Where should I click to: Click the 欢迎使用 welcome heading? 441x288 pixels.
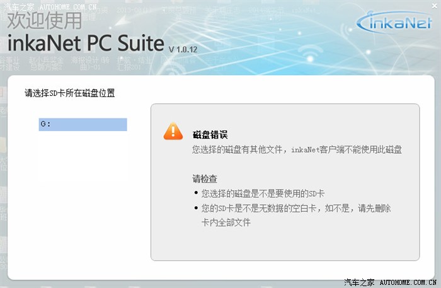(44, 21)
